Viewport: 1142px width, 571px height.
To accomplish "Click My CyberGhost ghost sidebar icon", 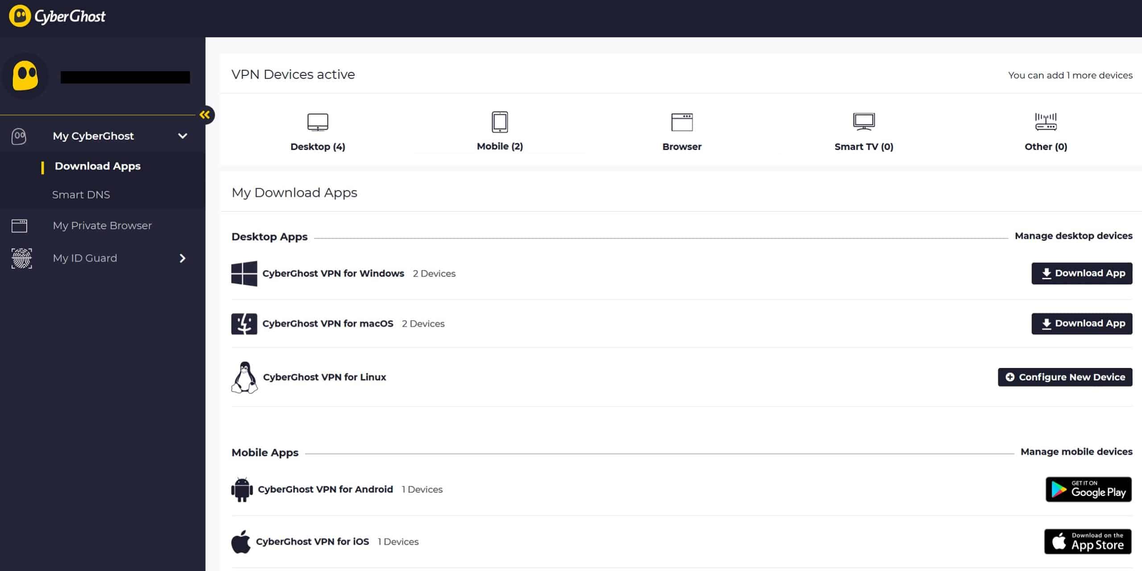I will point(19,136).
